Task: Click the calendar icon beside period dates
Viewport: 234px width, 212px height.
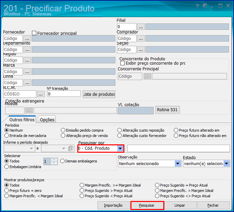Action: (71, 148)
